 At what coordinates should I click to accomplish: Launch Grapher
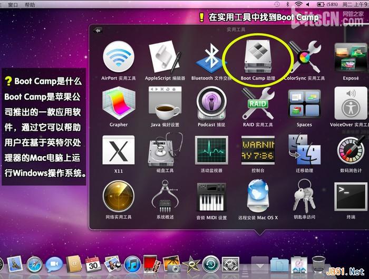point(119,103)
